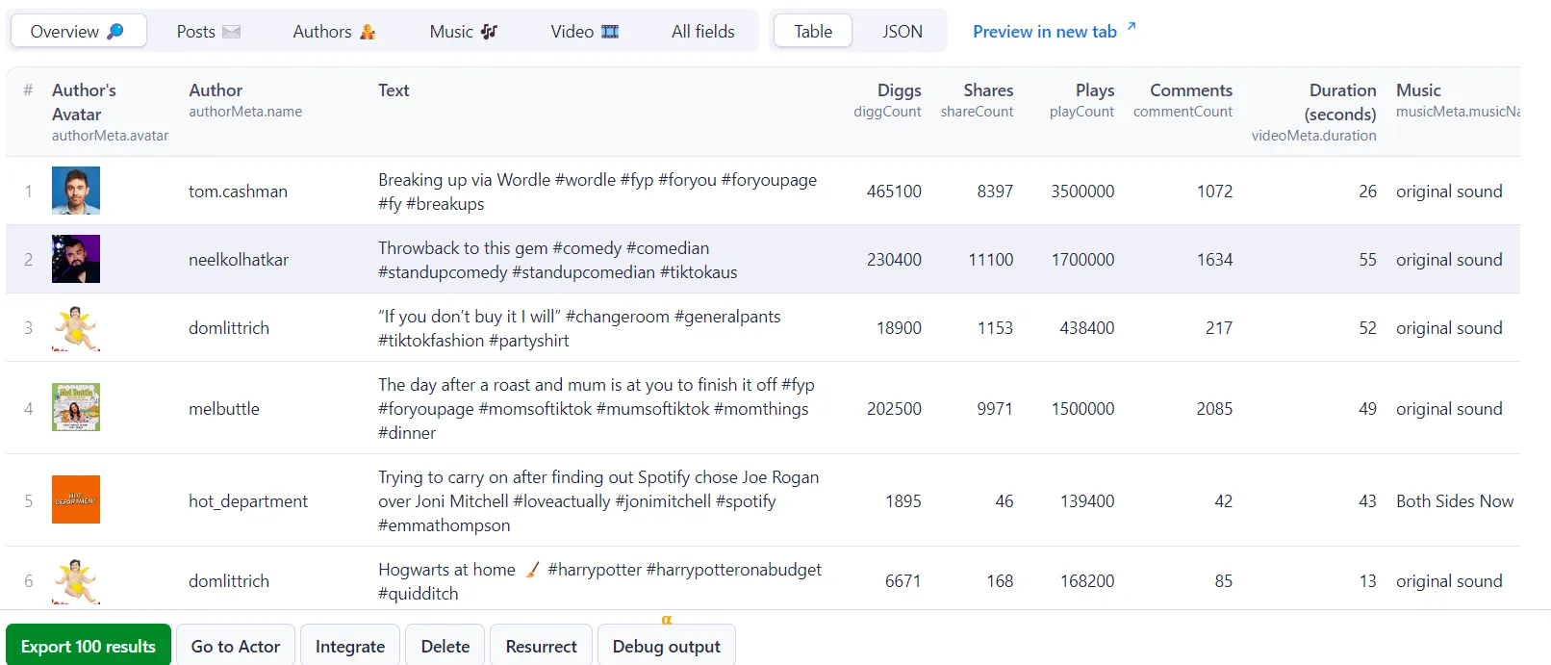Open domlittrich avatar in row 3
1551x665 pixels.
[76, 327]
